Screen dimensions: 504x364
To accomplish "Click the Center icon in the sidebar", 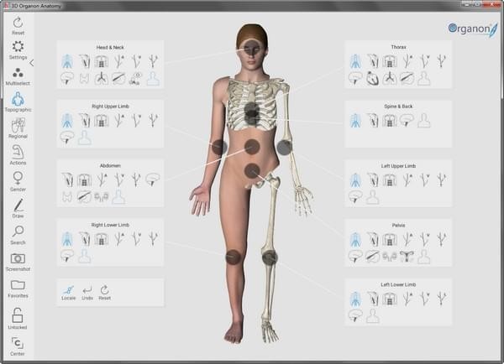I will pyautogui.click(x=18, y=344).
